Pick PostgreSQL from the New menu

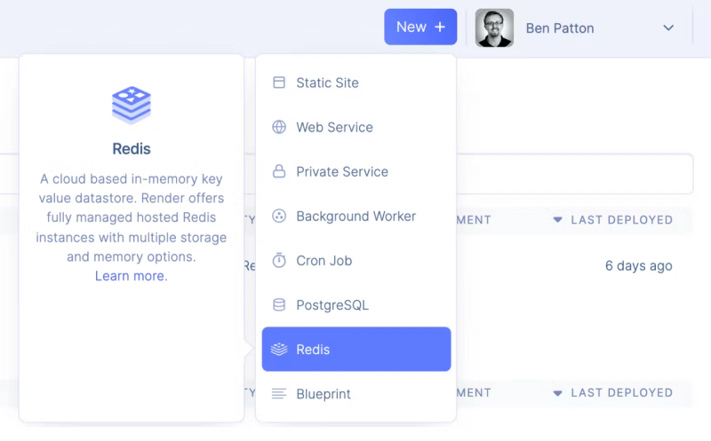(332, 304)
